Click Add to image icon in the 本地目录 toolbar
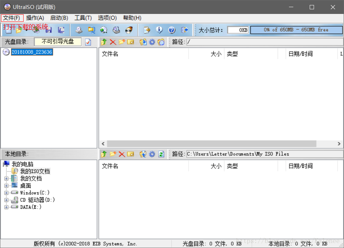Viewport: 344px width, 248px height. click(x=143, y=154)
